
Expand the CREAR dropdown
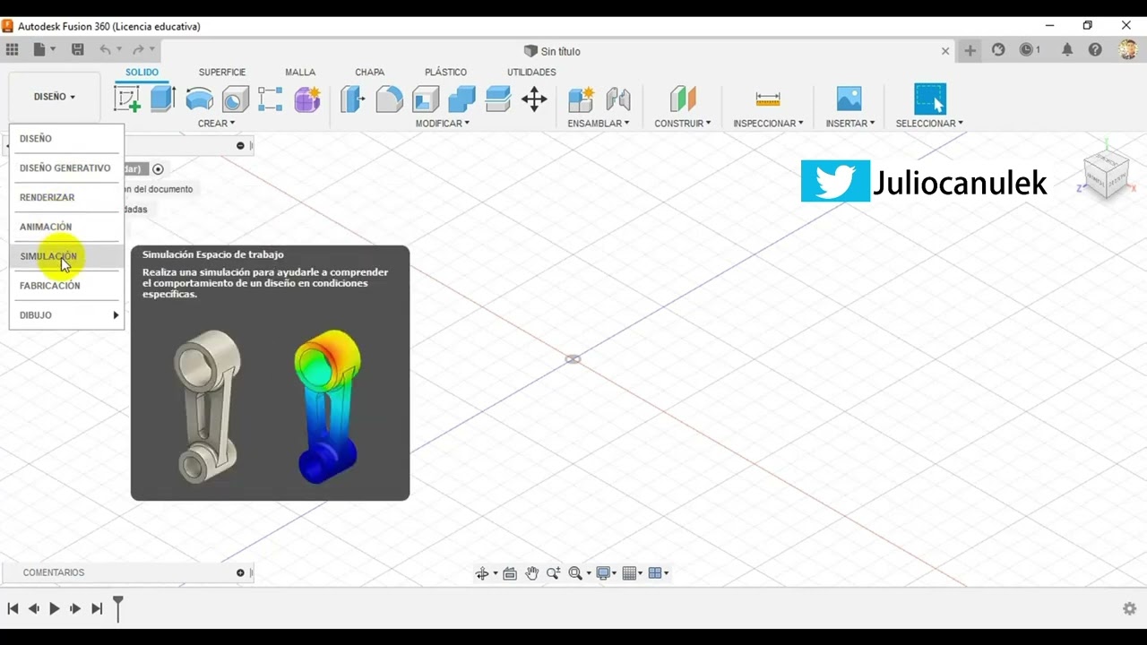(x=216, y=124)
